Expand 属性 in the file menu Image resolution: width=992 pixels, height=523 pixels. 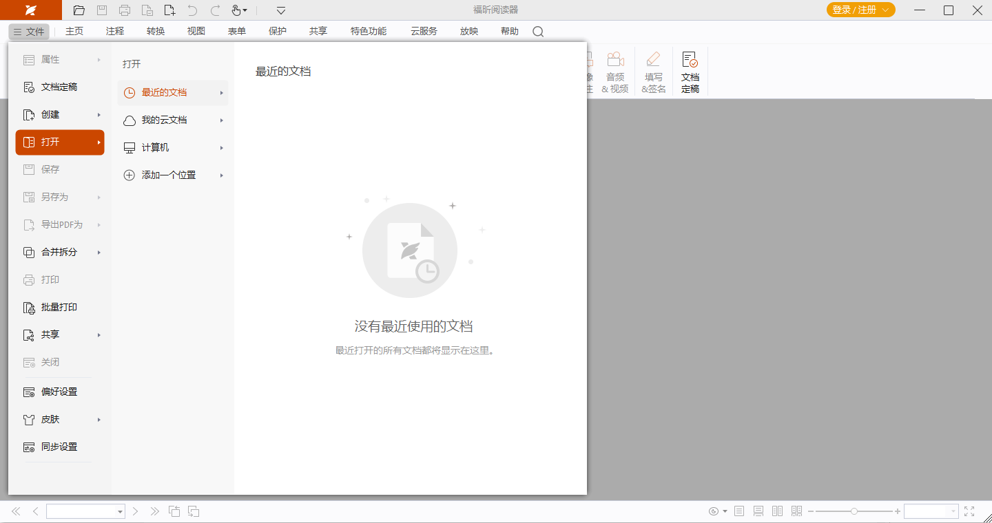coord(60,60)
